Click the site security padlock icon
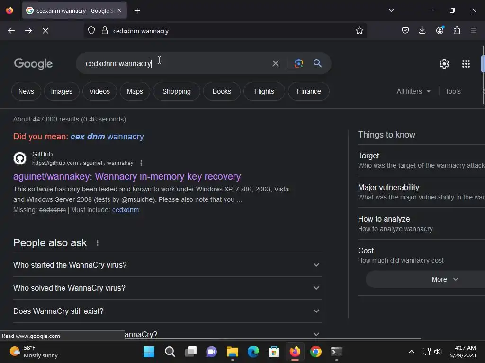485x363 pixels. point(105,31)
